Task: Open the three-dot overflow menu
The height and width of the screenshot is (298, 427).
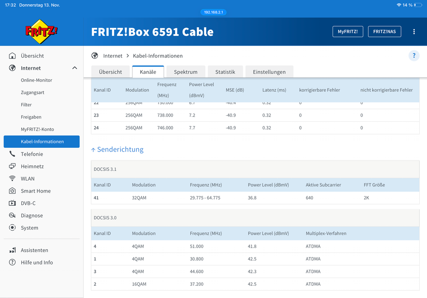Action: [414, 32]
